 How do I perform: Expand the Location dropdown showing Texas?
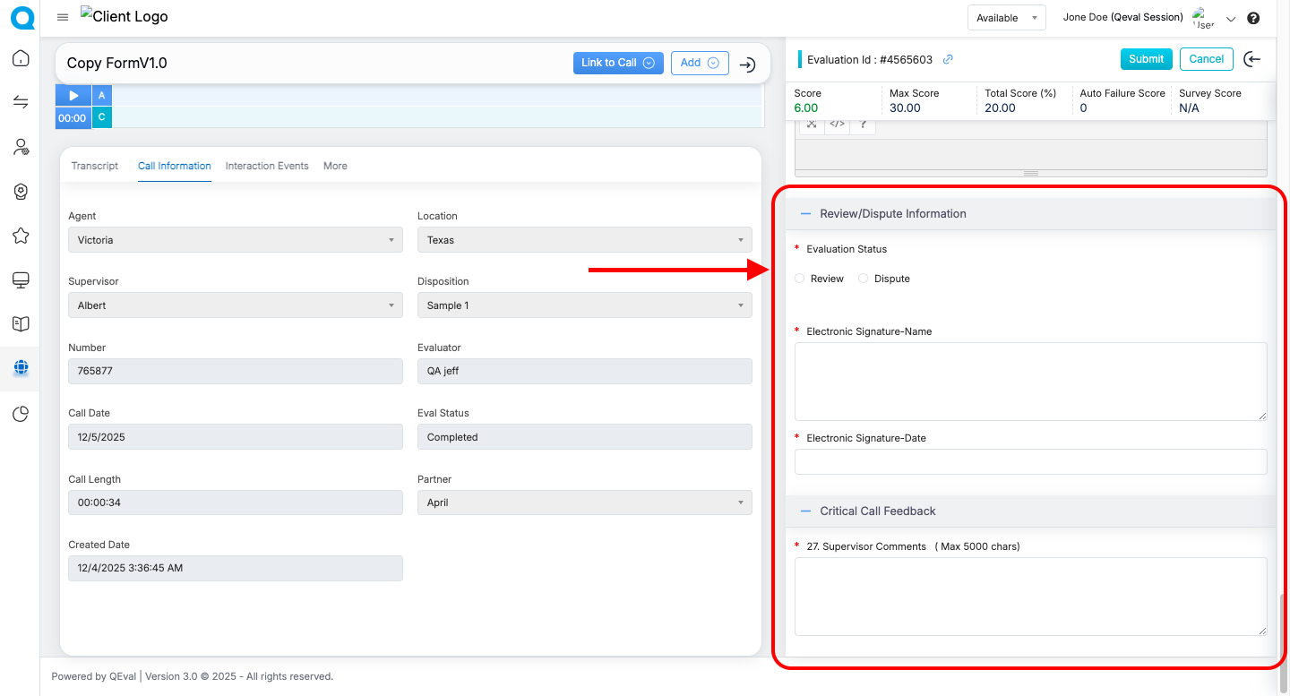point(584,240)
